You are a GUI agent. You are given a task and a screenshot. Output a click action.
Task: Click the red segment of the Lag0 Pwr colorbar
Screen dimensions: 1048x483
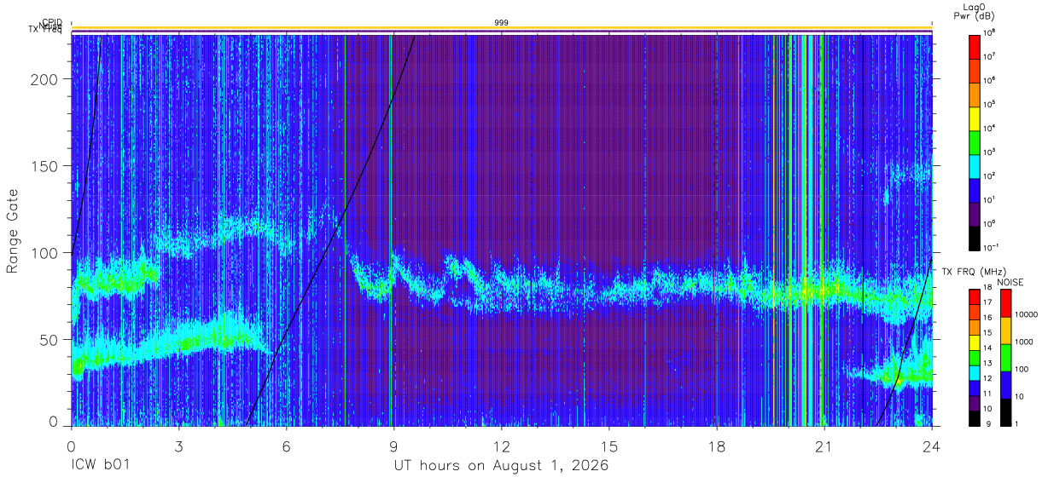tap(975, 46)
